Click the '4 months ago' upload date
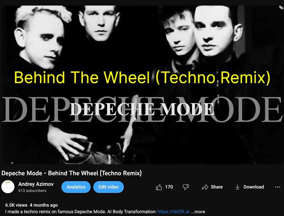The width and height of the screenshot is (284, 216). tap(44, 205)
